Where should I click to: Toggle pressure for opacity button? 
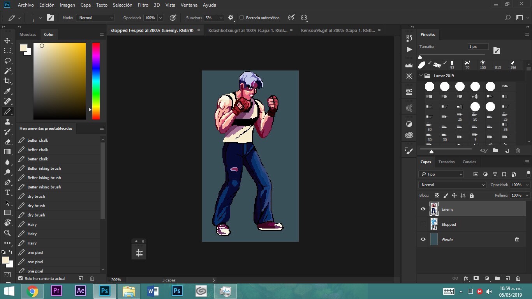[x=173, y=18]
